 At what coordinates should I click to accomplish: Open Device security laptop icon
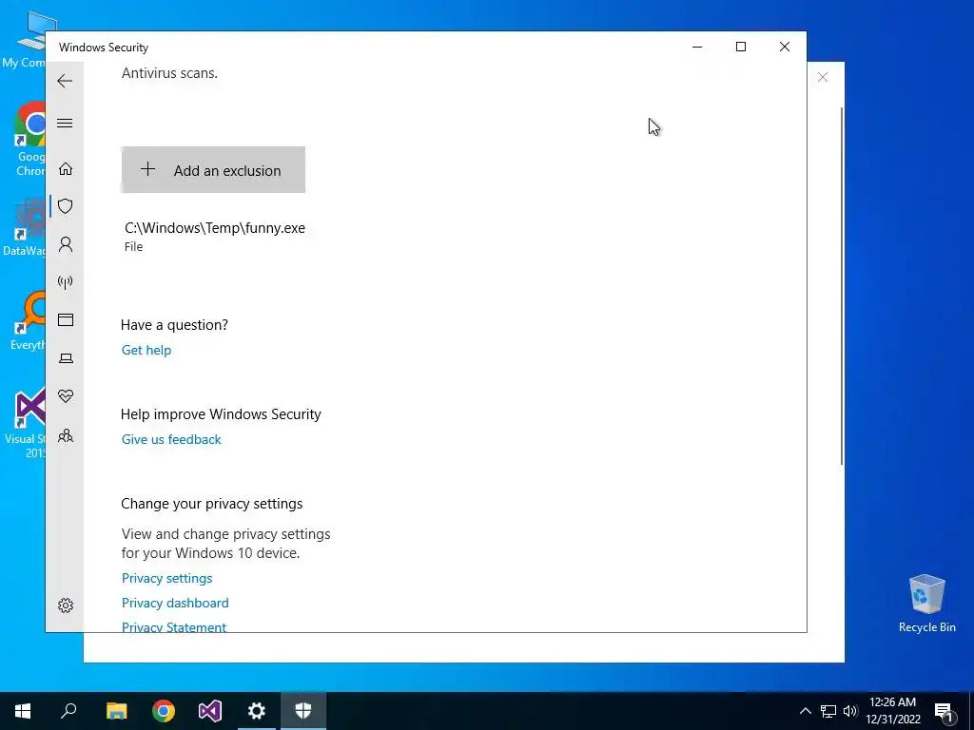pyautogui.click(x=66, y=358)
